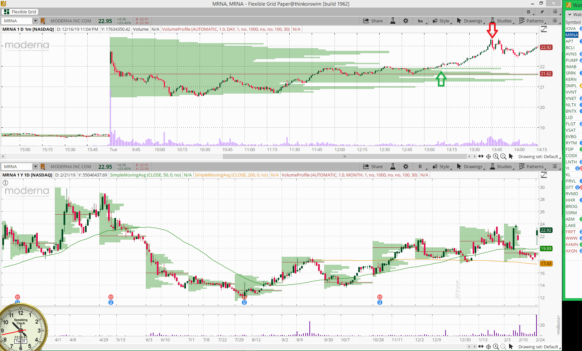The image size is (582, 351).
Task: Zoom out on the upper chart
Action: pyautogui.click(x=503, y=156)
